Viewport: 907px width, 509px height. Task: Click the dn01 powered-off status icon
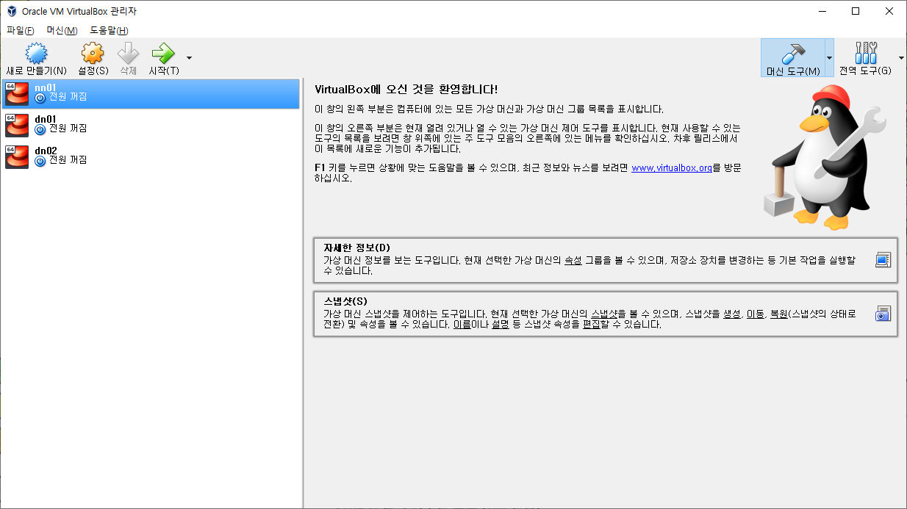40,129
